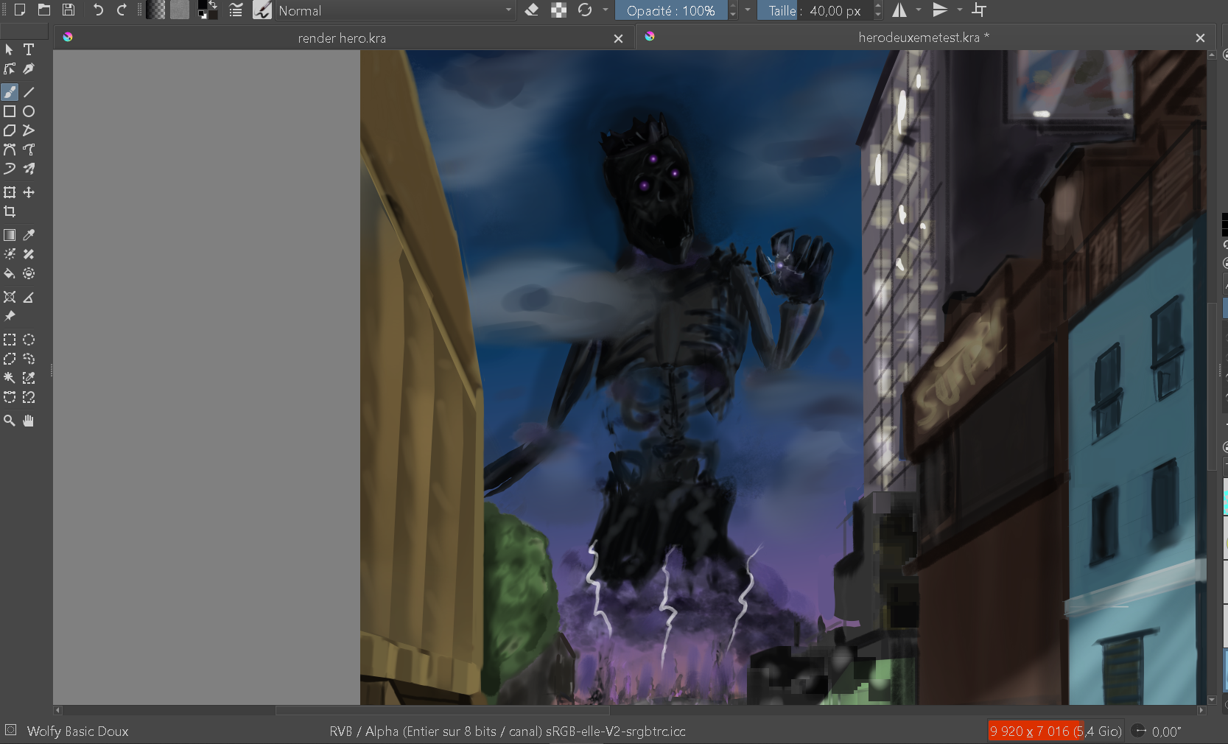Image resolution: width=1228 pixels, height=744 pixels.
Task: Click the Opacité 100% slider
Action: pos(670,10)
